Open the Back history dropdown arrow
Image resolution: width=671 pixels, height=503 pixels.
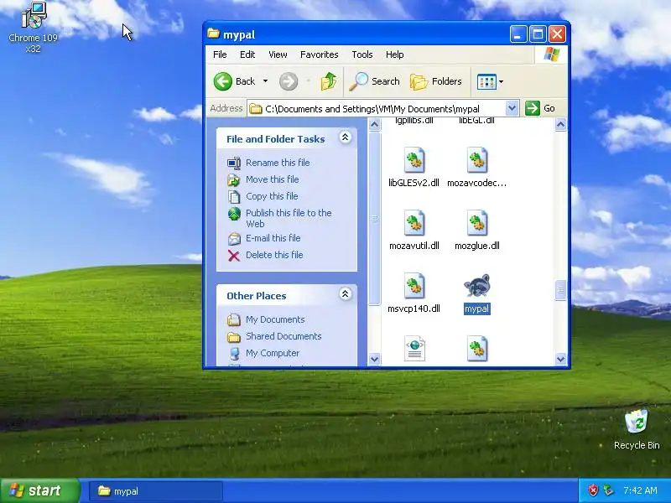pos(265,81)
